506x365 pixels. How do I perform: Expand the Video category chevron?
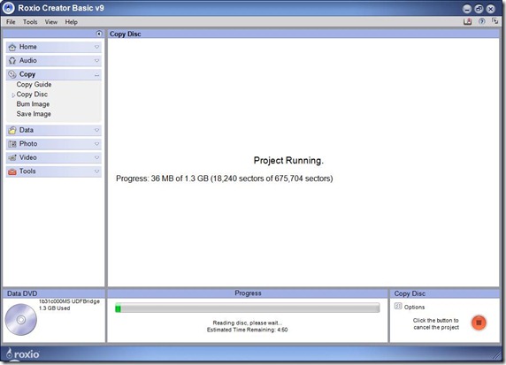pyautogui.click(x=96, y=157)
